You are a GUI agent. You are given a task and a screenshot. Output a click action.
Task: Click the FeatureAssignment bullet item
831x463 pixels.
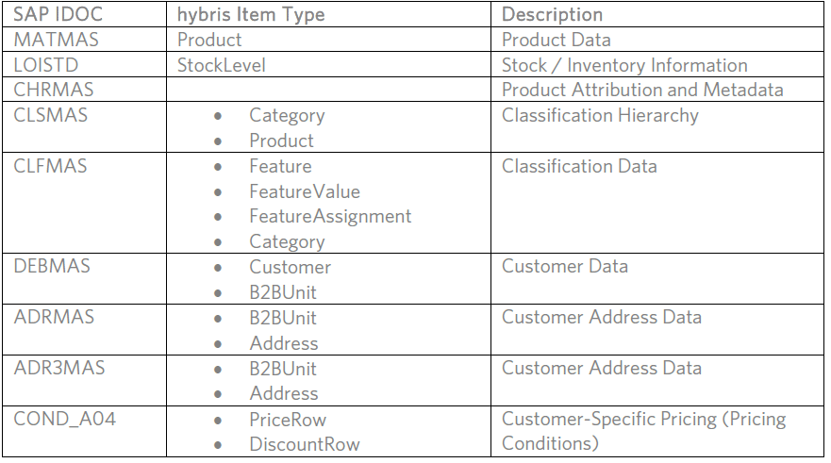coord(330,216)
